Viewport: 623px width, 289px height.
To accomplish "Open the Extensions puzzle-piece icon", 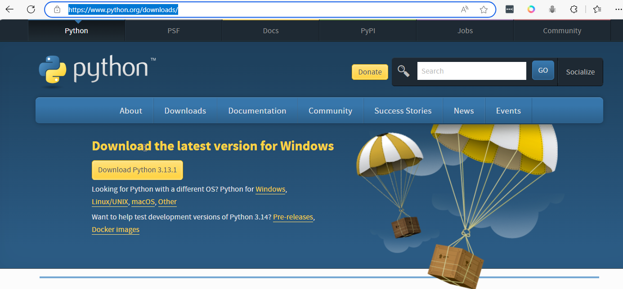I will [574, 9].
